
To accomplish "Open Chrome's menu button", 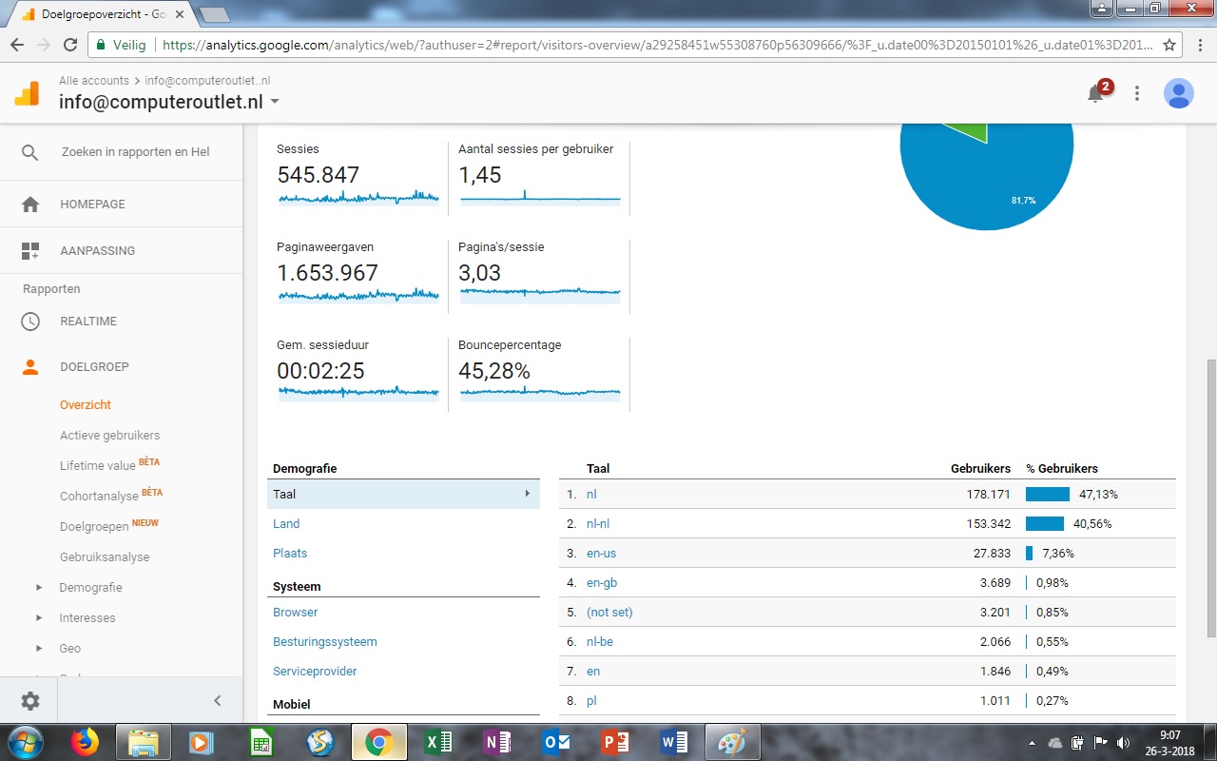I will pyautogui.click(x=1200, y=45).
